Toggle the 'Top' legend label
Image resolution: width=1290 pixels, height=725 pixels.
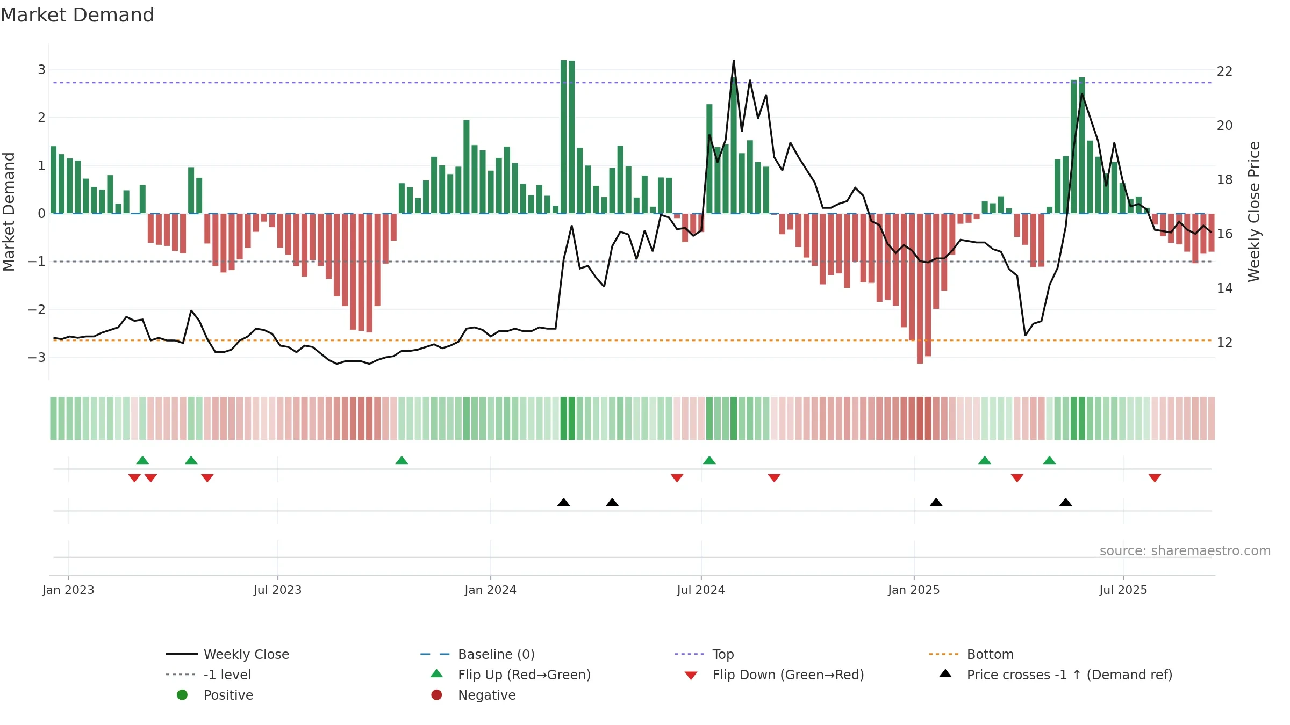[723, 654]
